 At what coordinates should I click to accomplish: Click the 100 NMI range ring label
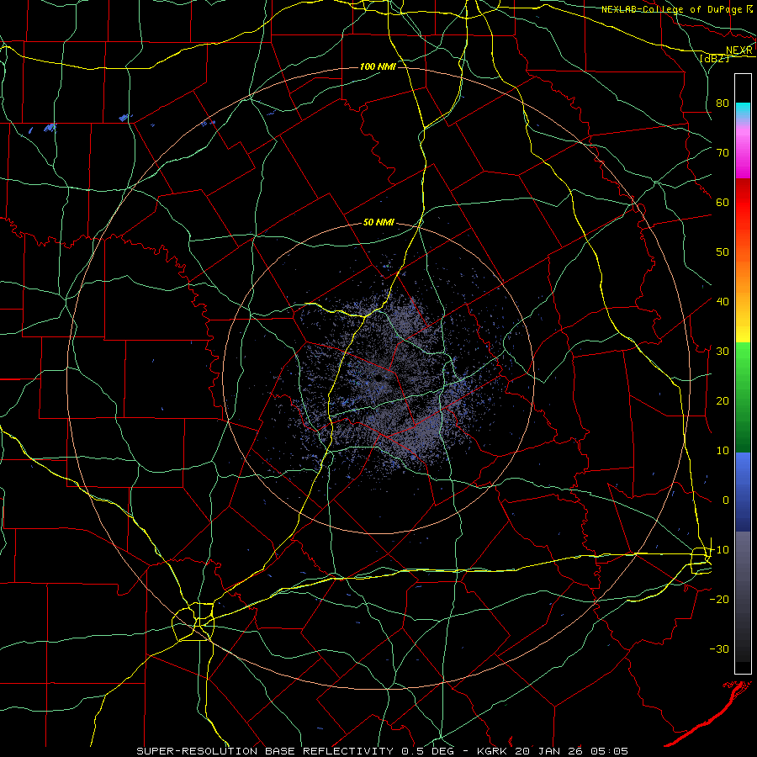378,66
